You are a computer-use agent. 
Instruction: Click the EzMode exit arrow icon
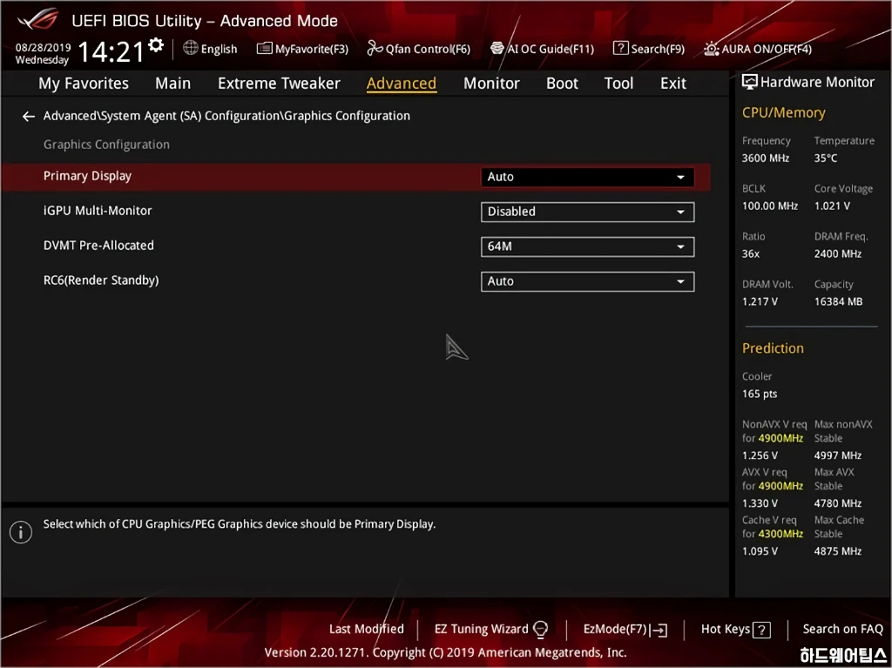click(659, 630)
